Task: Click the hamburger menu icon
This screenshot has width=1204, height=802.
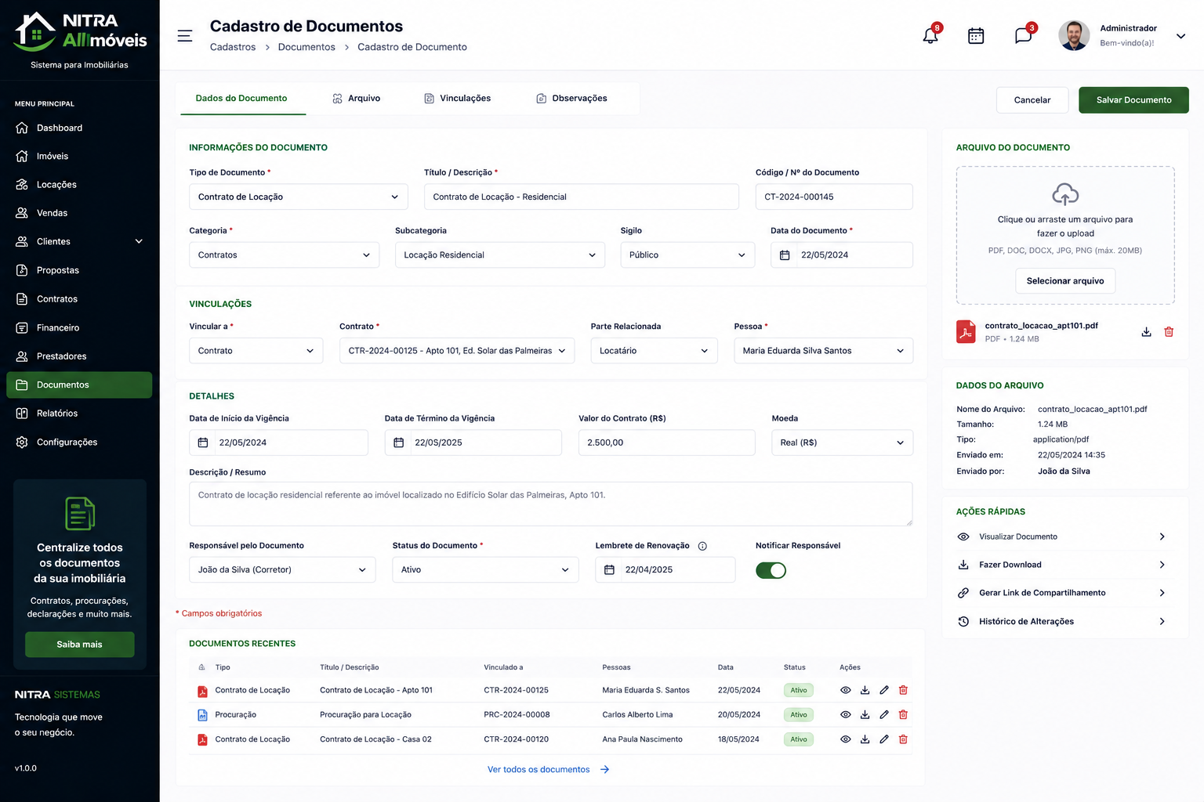Action: click(185, 36)
